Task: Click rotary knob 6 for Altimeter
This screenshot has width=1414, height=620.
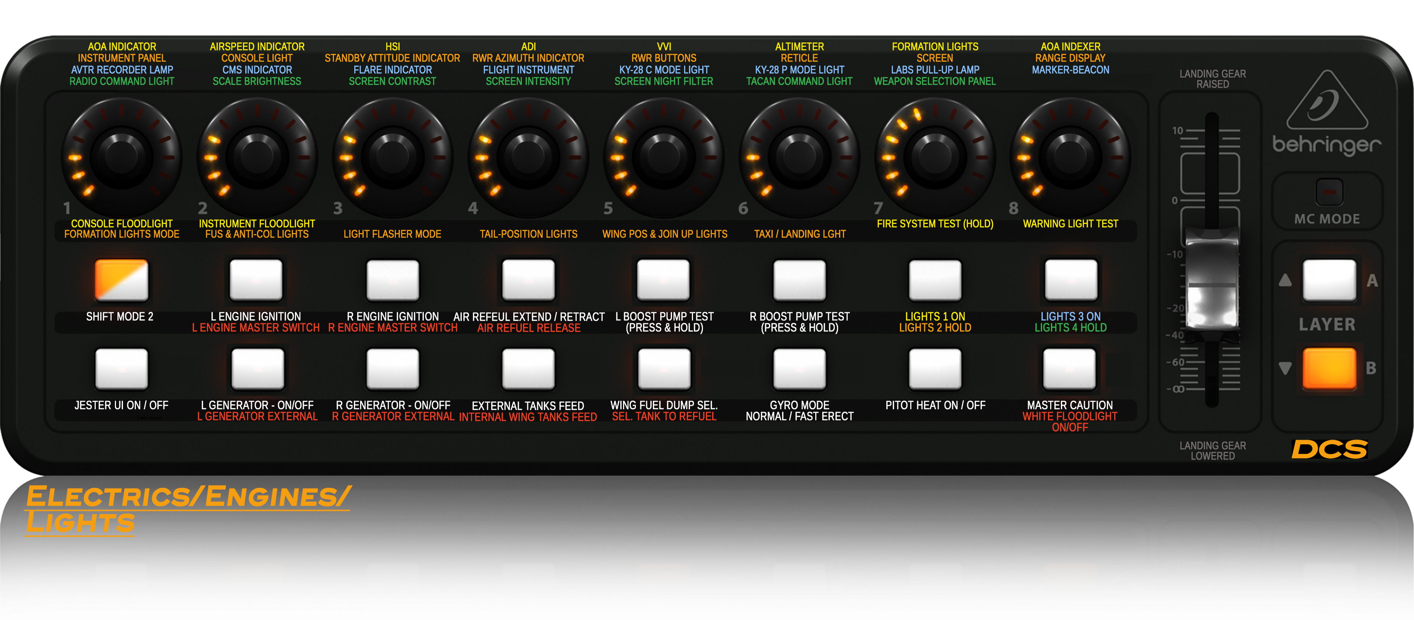Action: (x=799, y=157)
